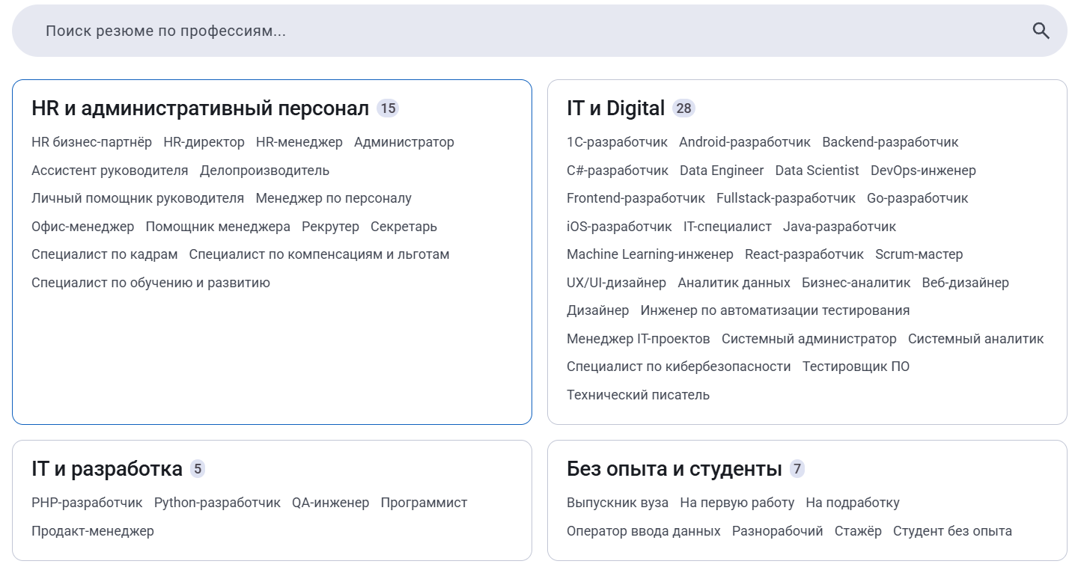
Task: Click the magnifying glass search icon
Action: (1041, 31)
